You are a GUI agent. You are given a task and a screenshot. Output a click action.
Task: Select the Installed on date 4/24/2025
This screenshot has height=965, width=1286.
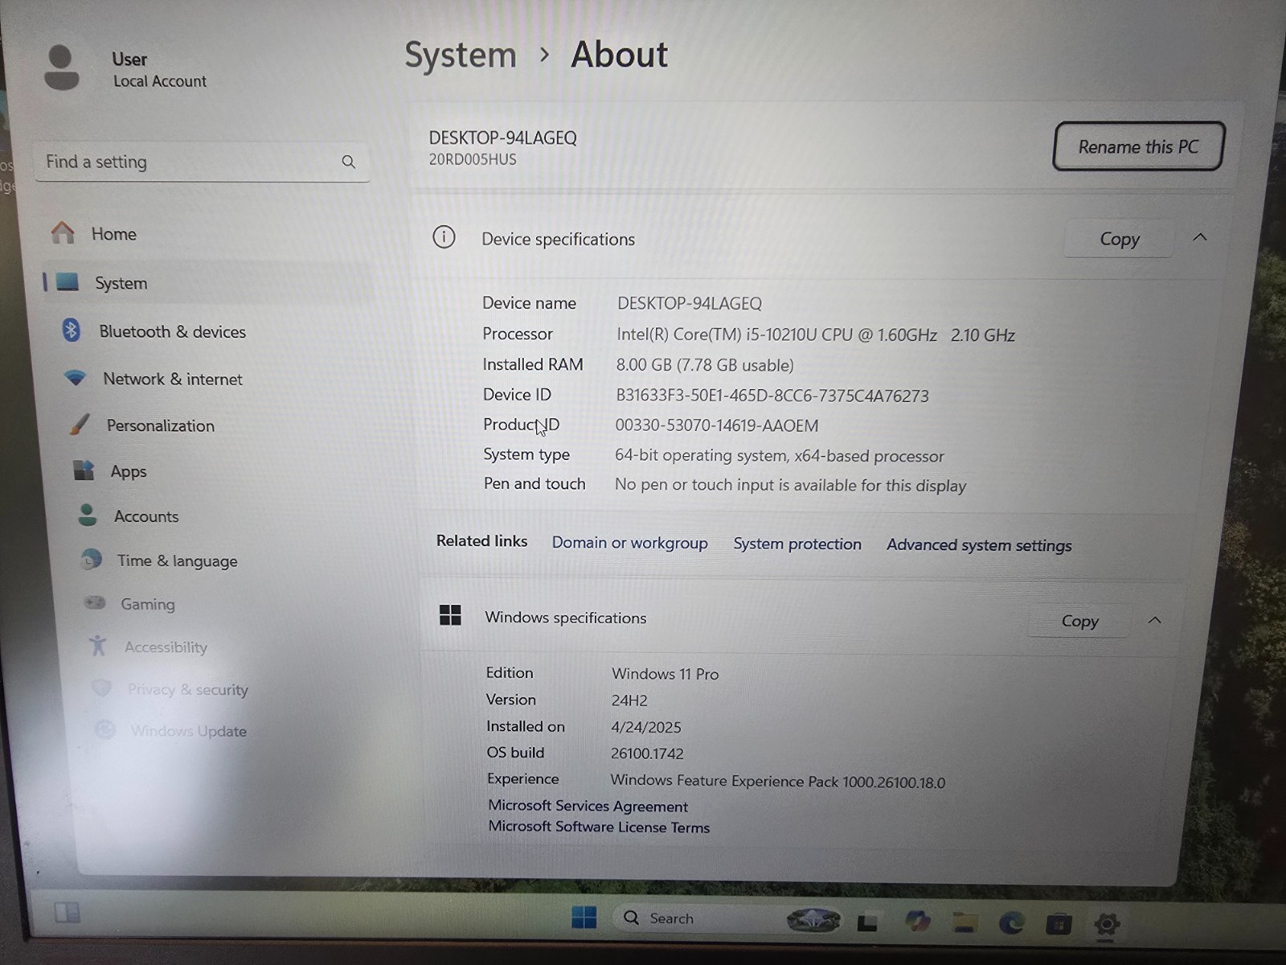(646, 727)
